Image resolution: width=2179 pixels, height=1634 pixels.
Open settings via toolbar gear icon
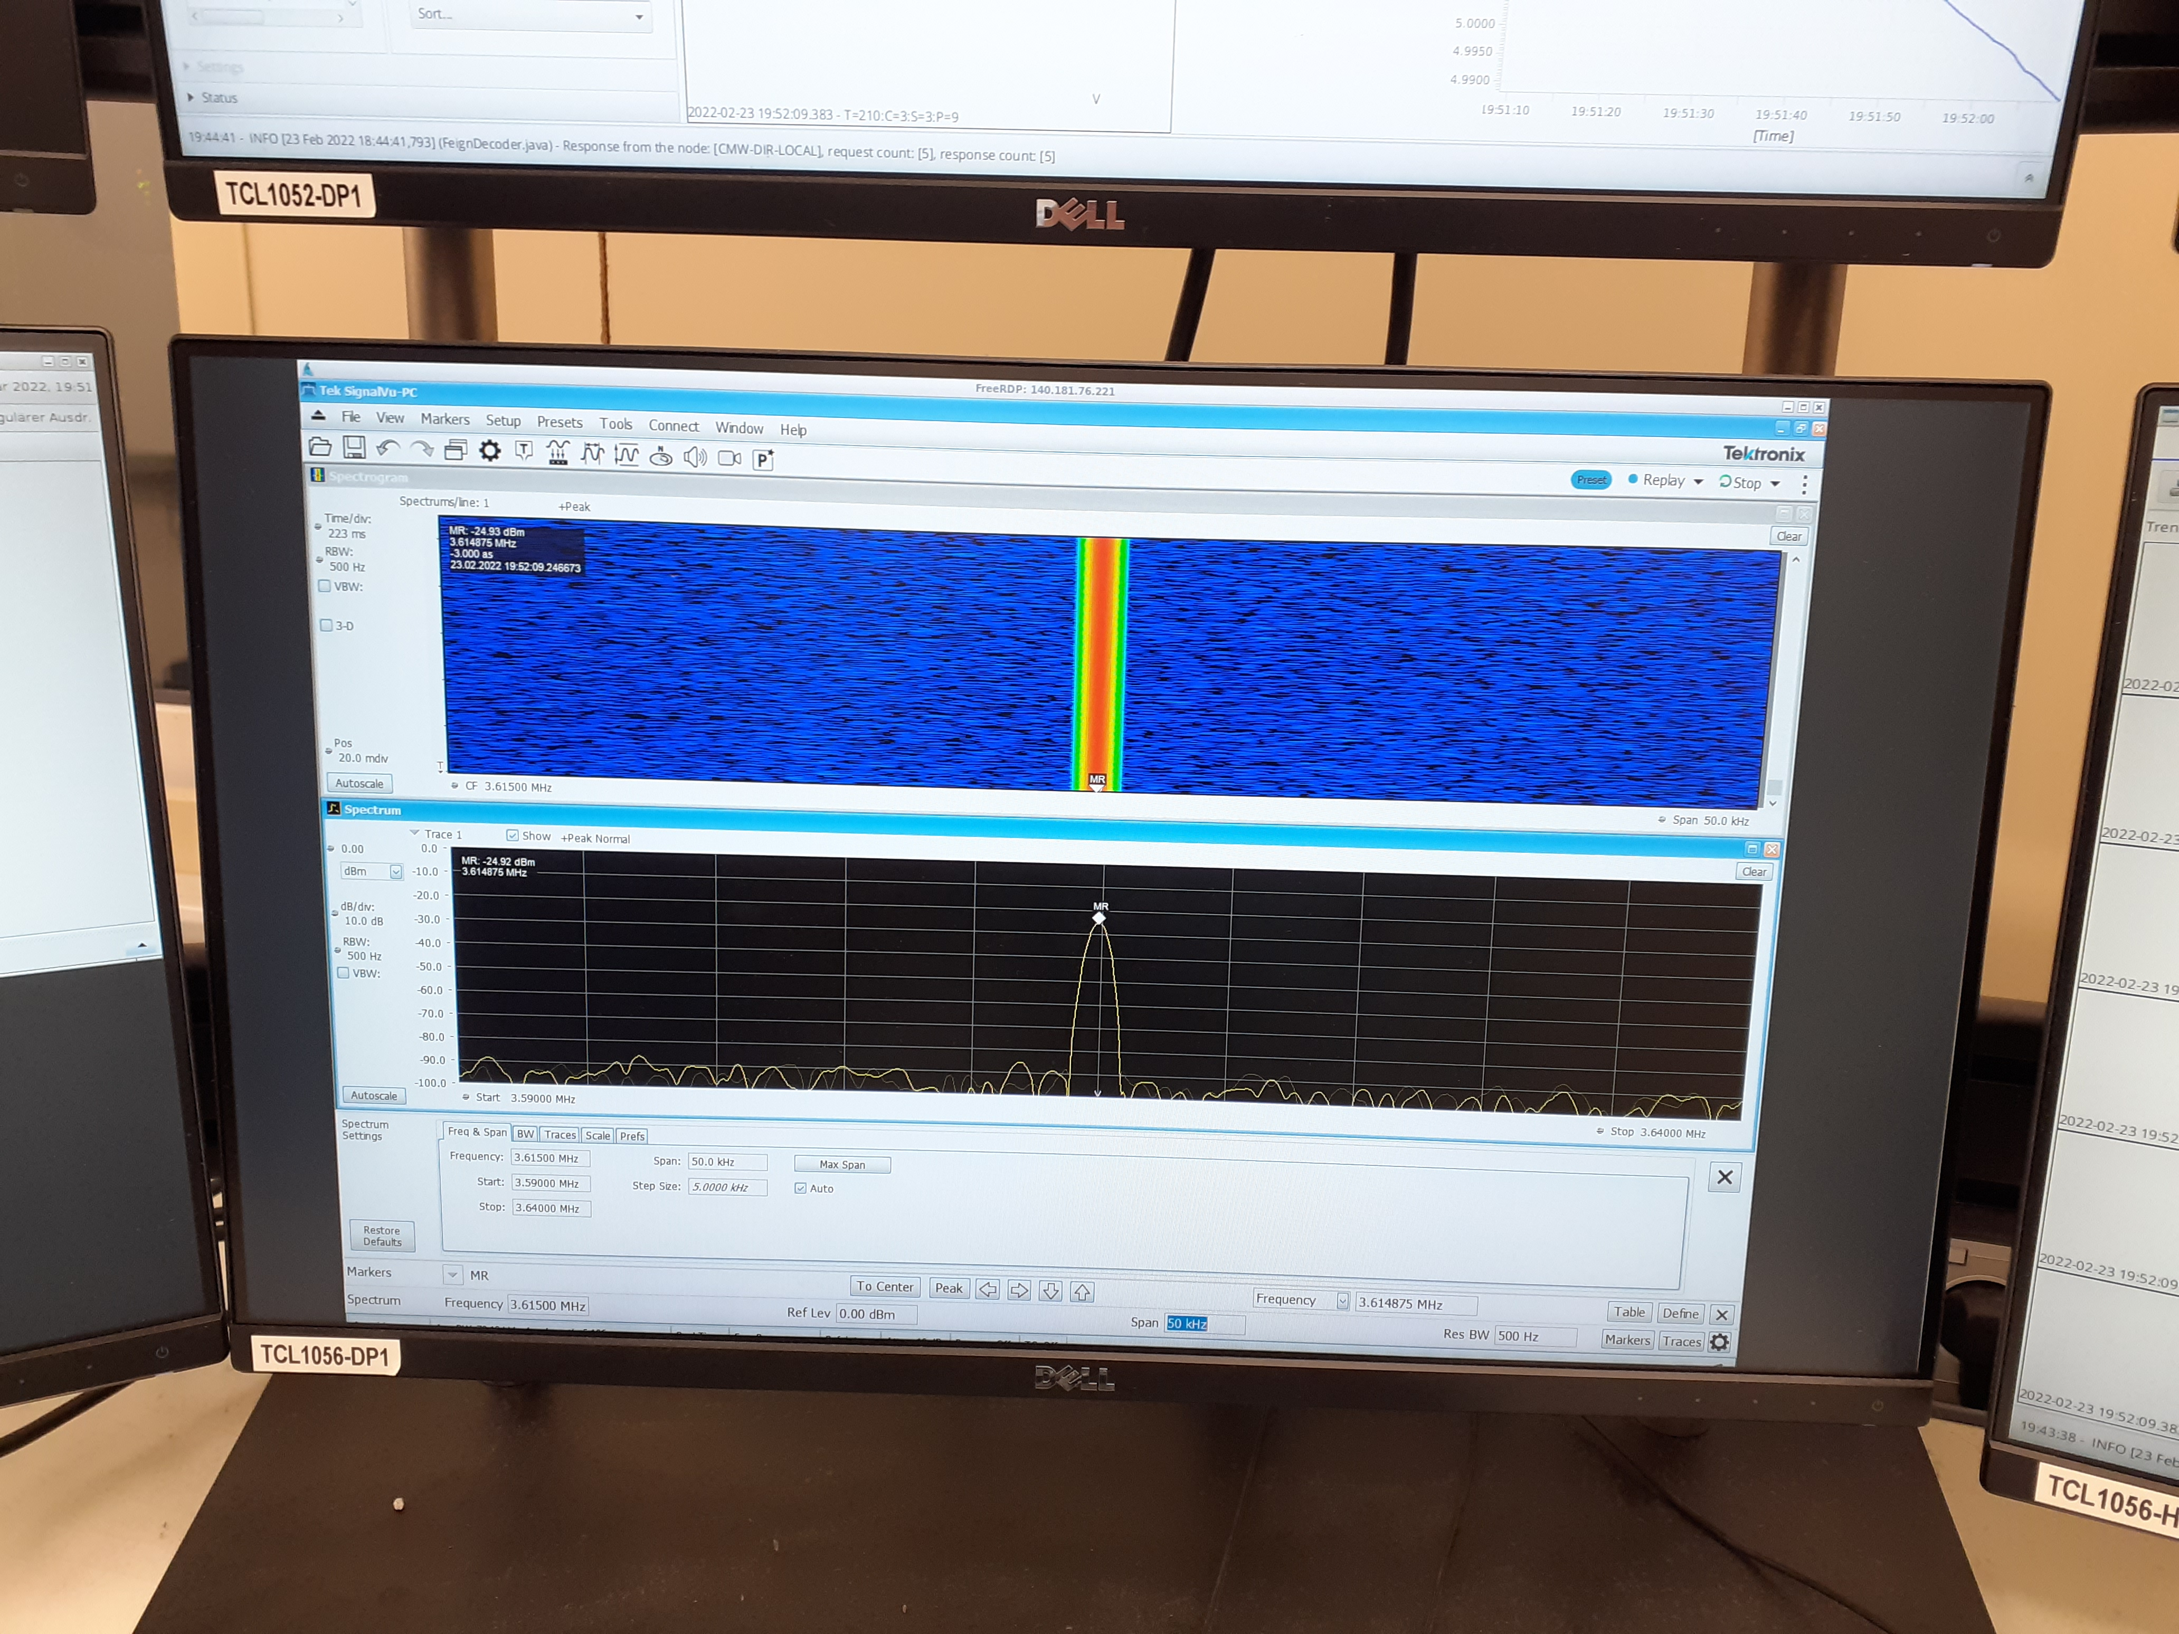(489, 451)
